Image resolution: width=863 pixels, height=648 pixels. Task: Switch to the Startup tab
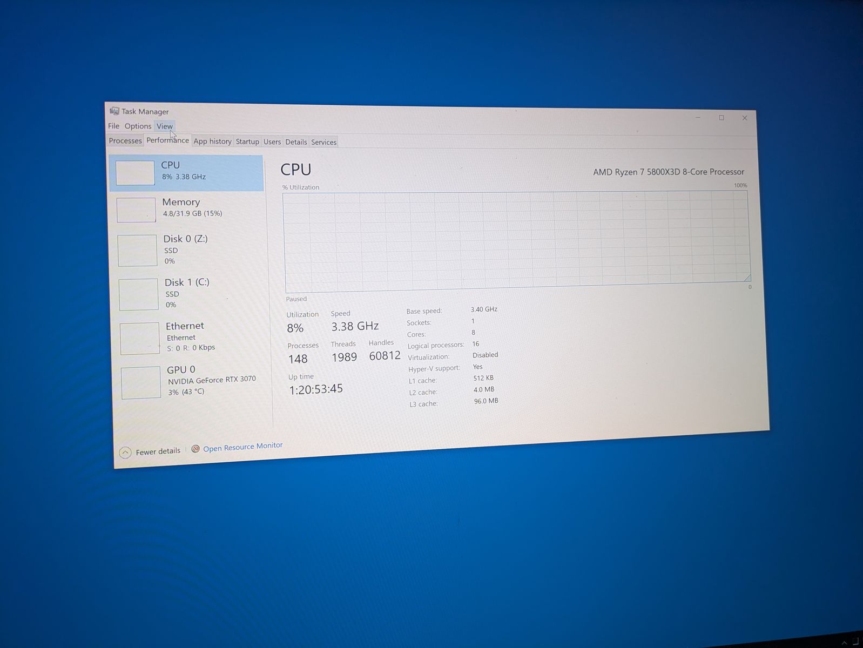coord(247,141)
